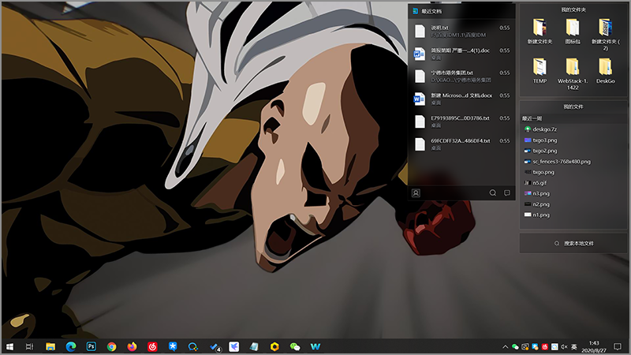Toggle the 英 input method indicator

click(574, 346)
